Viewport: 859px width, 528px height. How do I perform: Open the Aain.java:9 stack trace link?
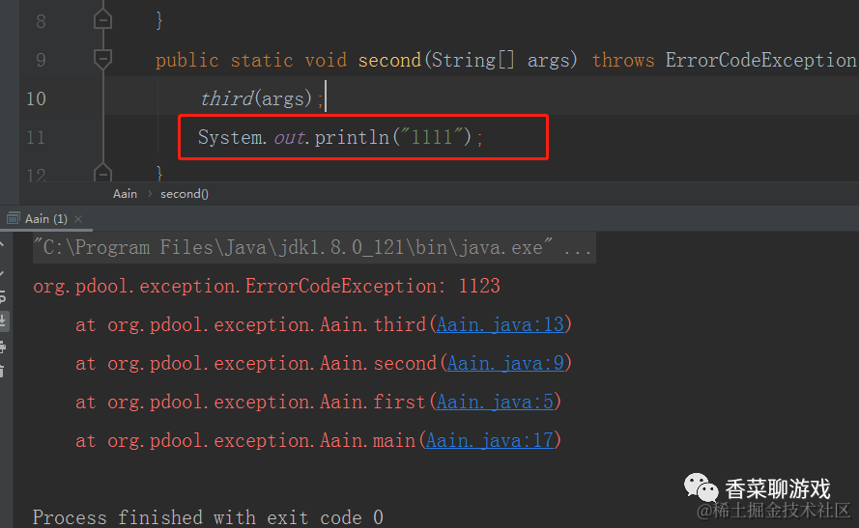click(x=505, y=363)
